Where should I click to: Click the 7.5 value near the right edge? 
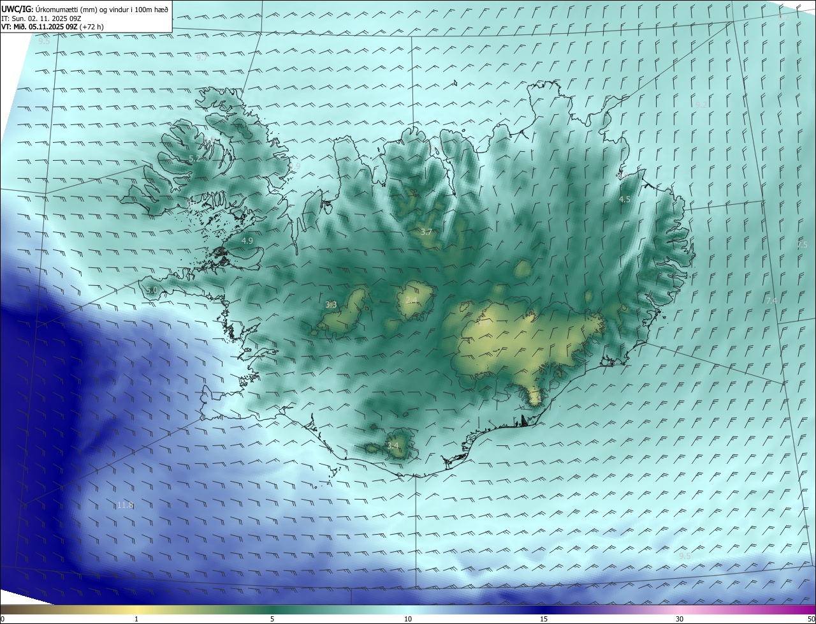tap(802, 245)
